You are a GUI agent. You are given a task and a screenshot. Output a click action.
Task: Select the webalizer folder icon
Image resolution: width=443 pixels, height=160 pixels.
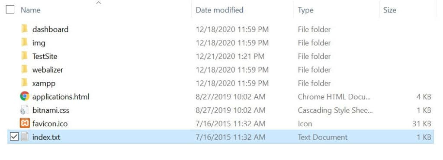point(25,70)
